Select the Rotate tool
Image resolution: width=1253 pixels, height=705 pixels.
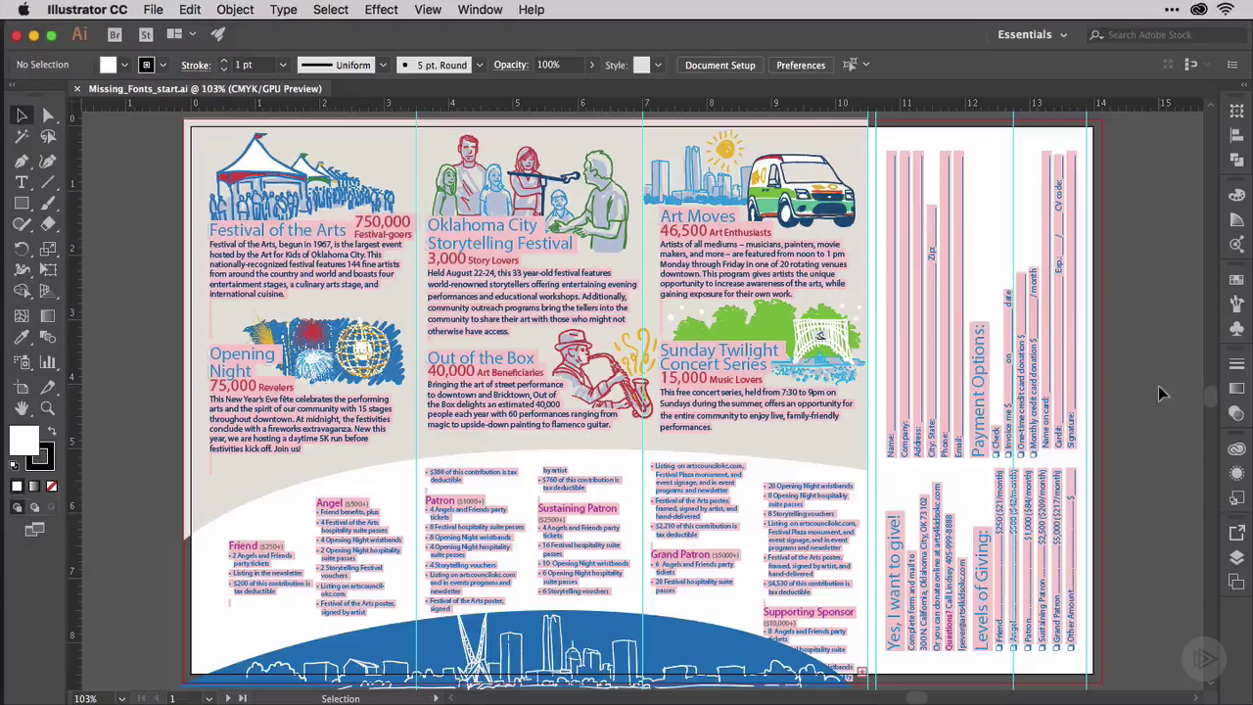[22, 249]
